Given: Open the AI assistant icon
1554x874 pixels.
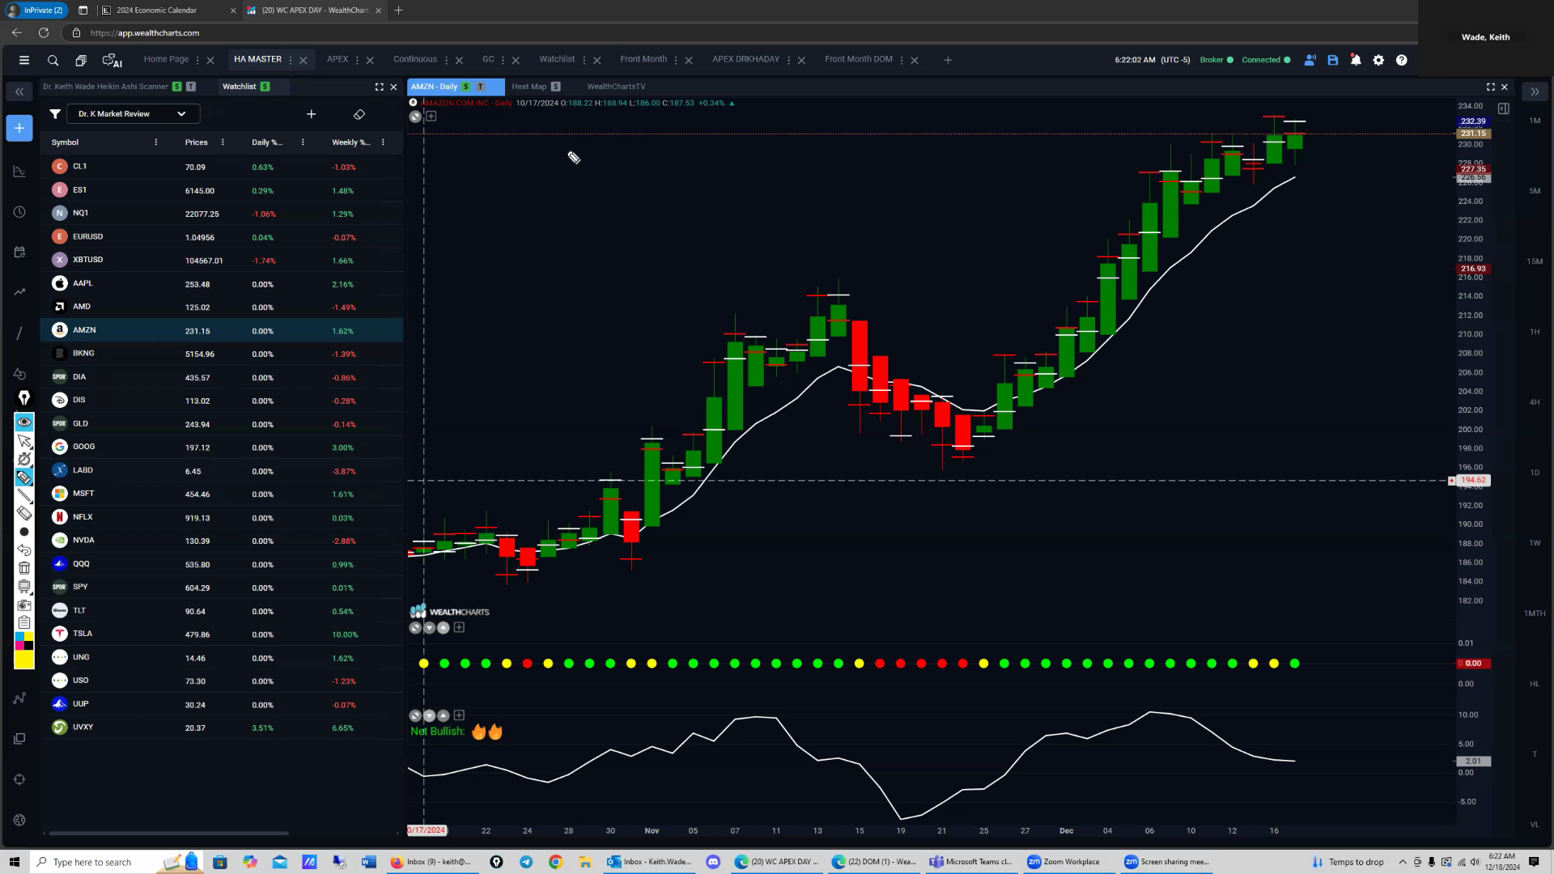Looking at the screenshot, I should [112, 60].
